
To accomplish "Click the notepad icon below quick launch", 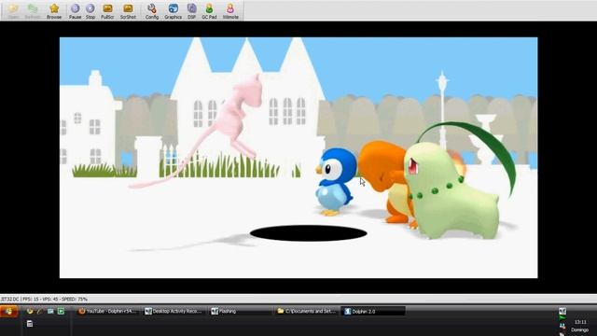I will (30, 324).
